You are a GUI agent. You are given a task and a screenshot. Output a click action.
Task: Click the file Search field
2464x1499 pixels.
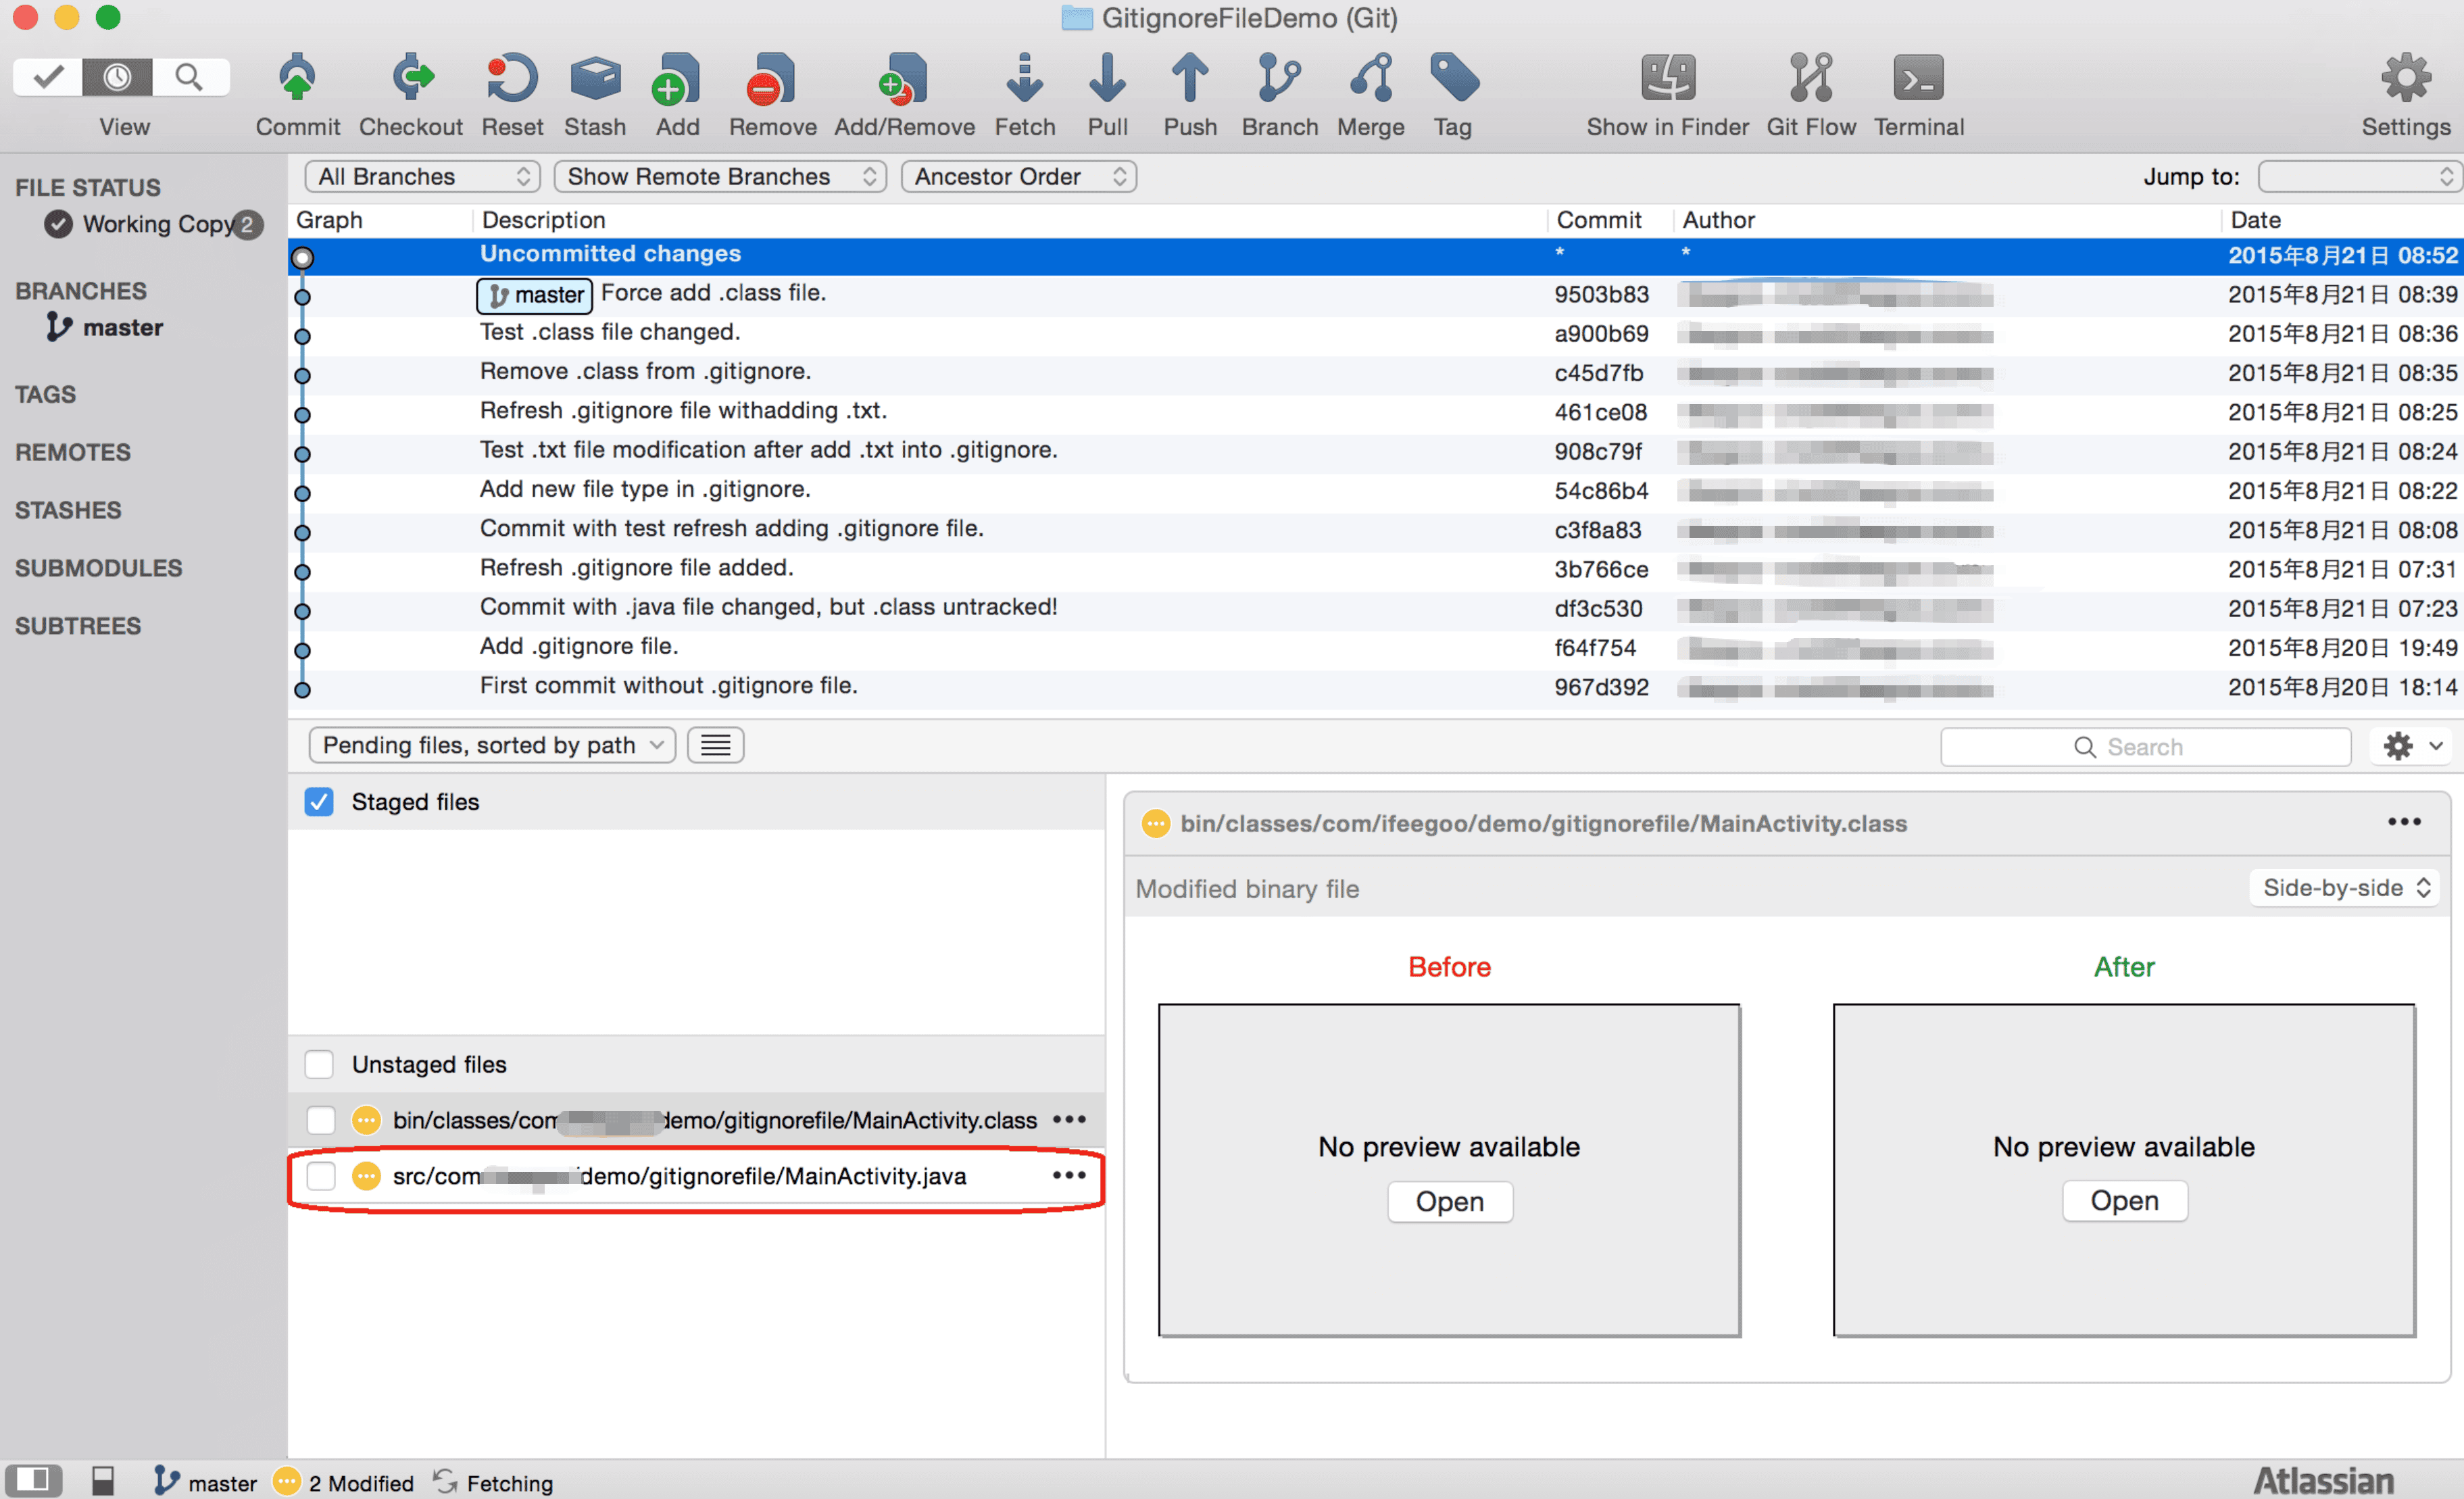pos(2145,746)
